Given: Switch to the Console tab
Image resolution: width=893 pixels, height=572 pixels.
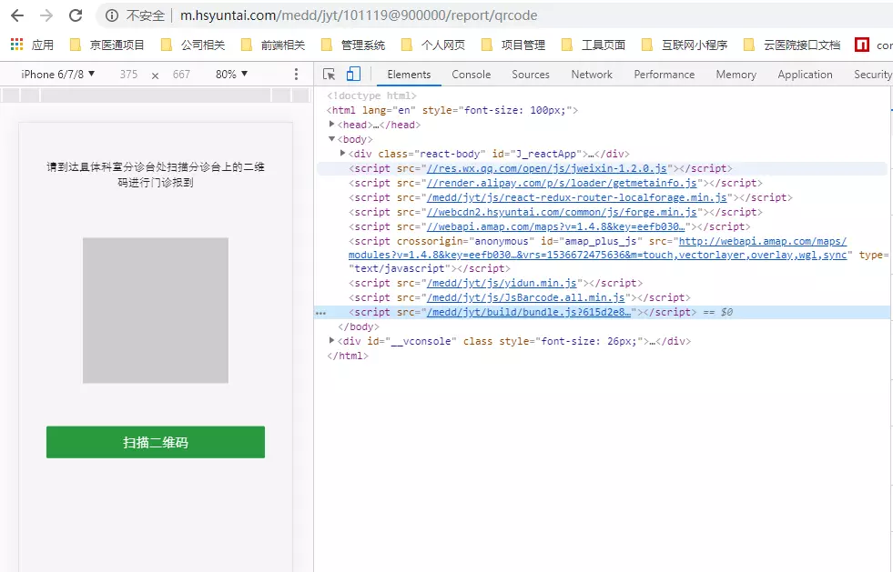Looking at the screenshot, I should coord(471,74).
